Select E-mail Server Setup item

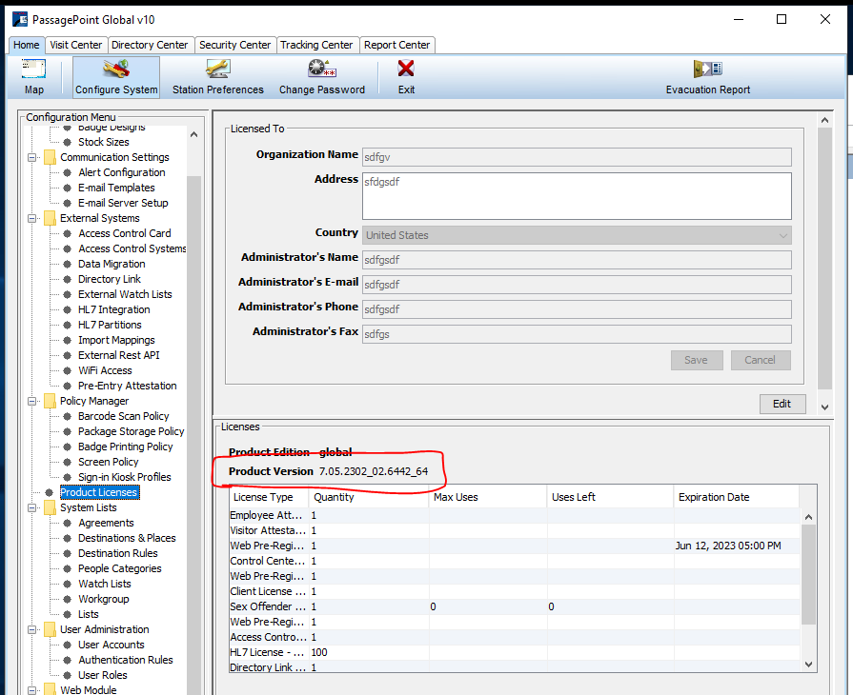coord(123,203)
